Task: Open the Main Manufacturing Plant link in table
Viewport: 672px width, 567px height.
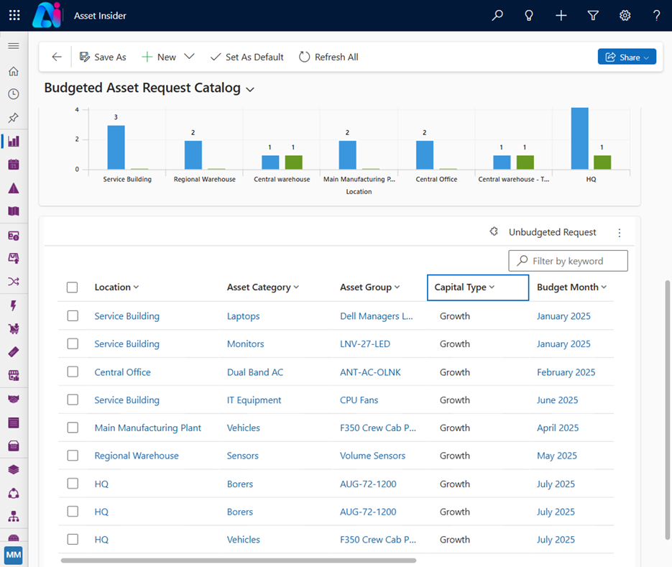Action: point(148,428)
